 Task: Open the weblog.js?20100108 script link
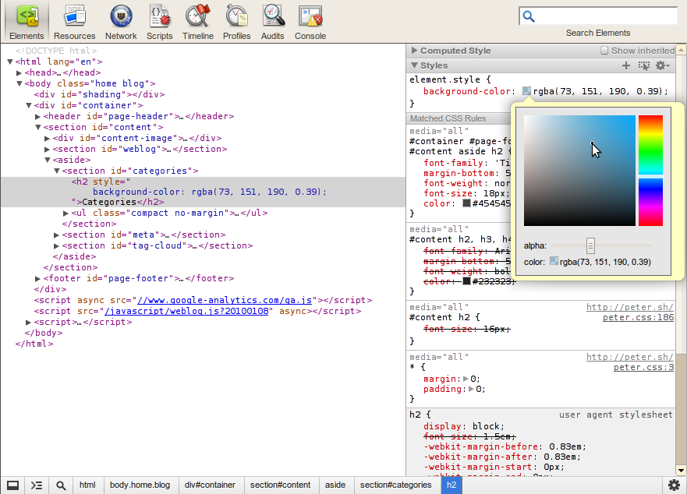pos(186,312)
